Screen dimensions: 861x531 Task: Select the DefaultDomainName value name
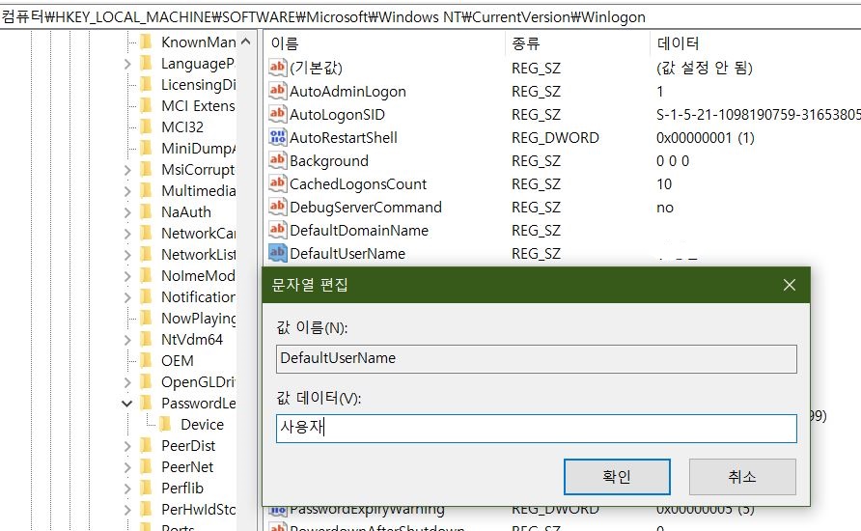359,230
